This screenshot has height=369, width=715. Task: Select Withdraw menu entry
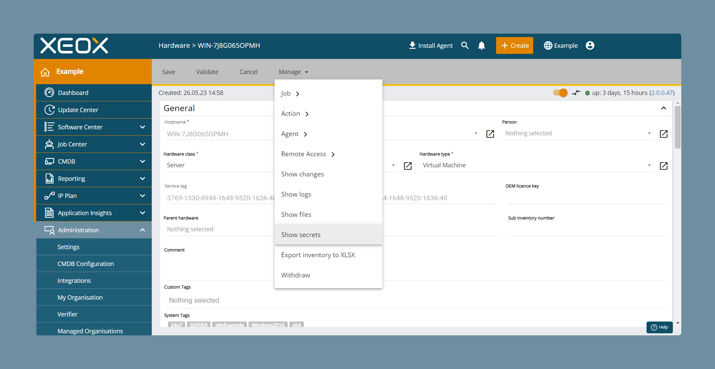click(328, 275)
